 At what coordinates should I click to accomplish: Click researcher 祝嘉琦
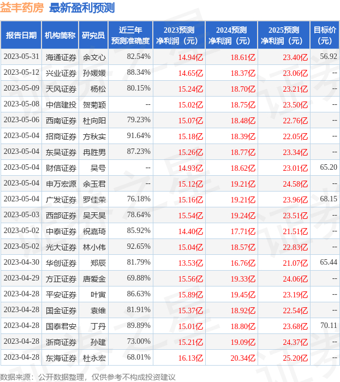click(94, 231)
